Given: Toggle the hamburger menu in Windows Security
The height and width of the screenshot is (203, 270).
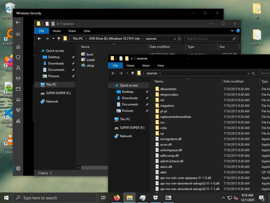Looking at the screenshot, I should 18,34.
